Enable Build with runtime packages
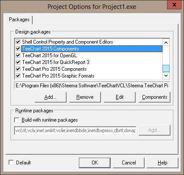 pyautogui.click(x=17, y=120)
